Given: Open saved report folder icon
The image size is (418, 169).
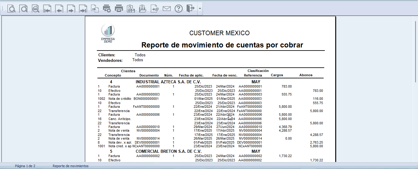Looking at the screenshot, I should coord(143,9).
